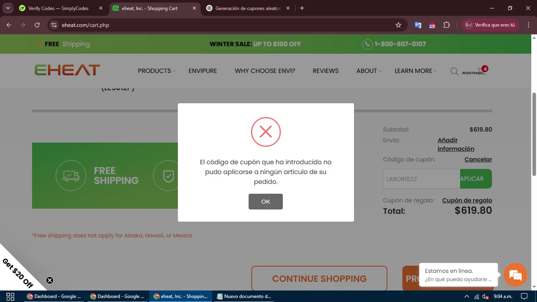
Task: Show hidden tray icons chevron
Action: 466,296
